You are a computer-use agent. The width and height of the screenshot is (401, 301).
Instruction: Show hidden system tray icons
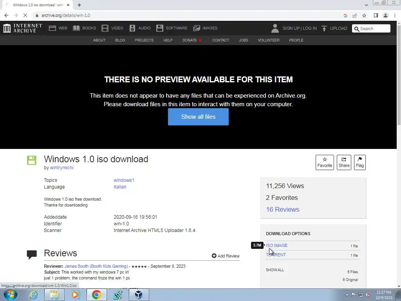coord(347,295)
